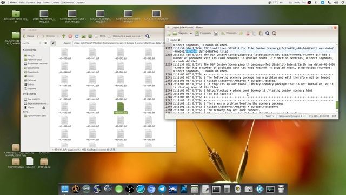The image size is (346, 195).
Task: Open the Computer toolbar icon in file manager
Action: click(90, 36)
